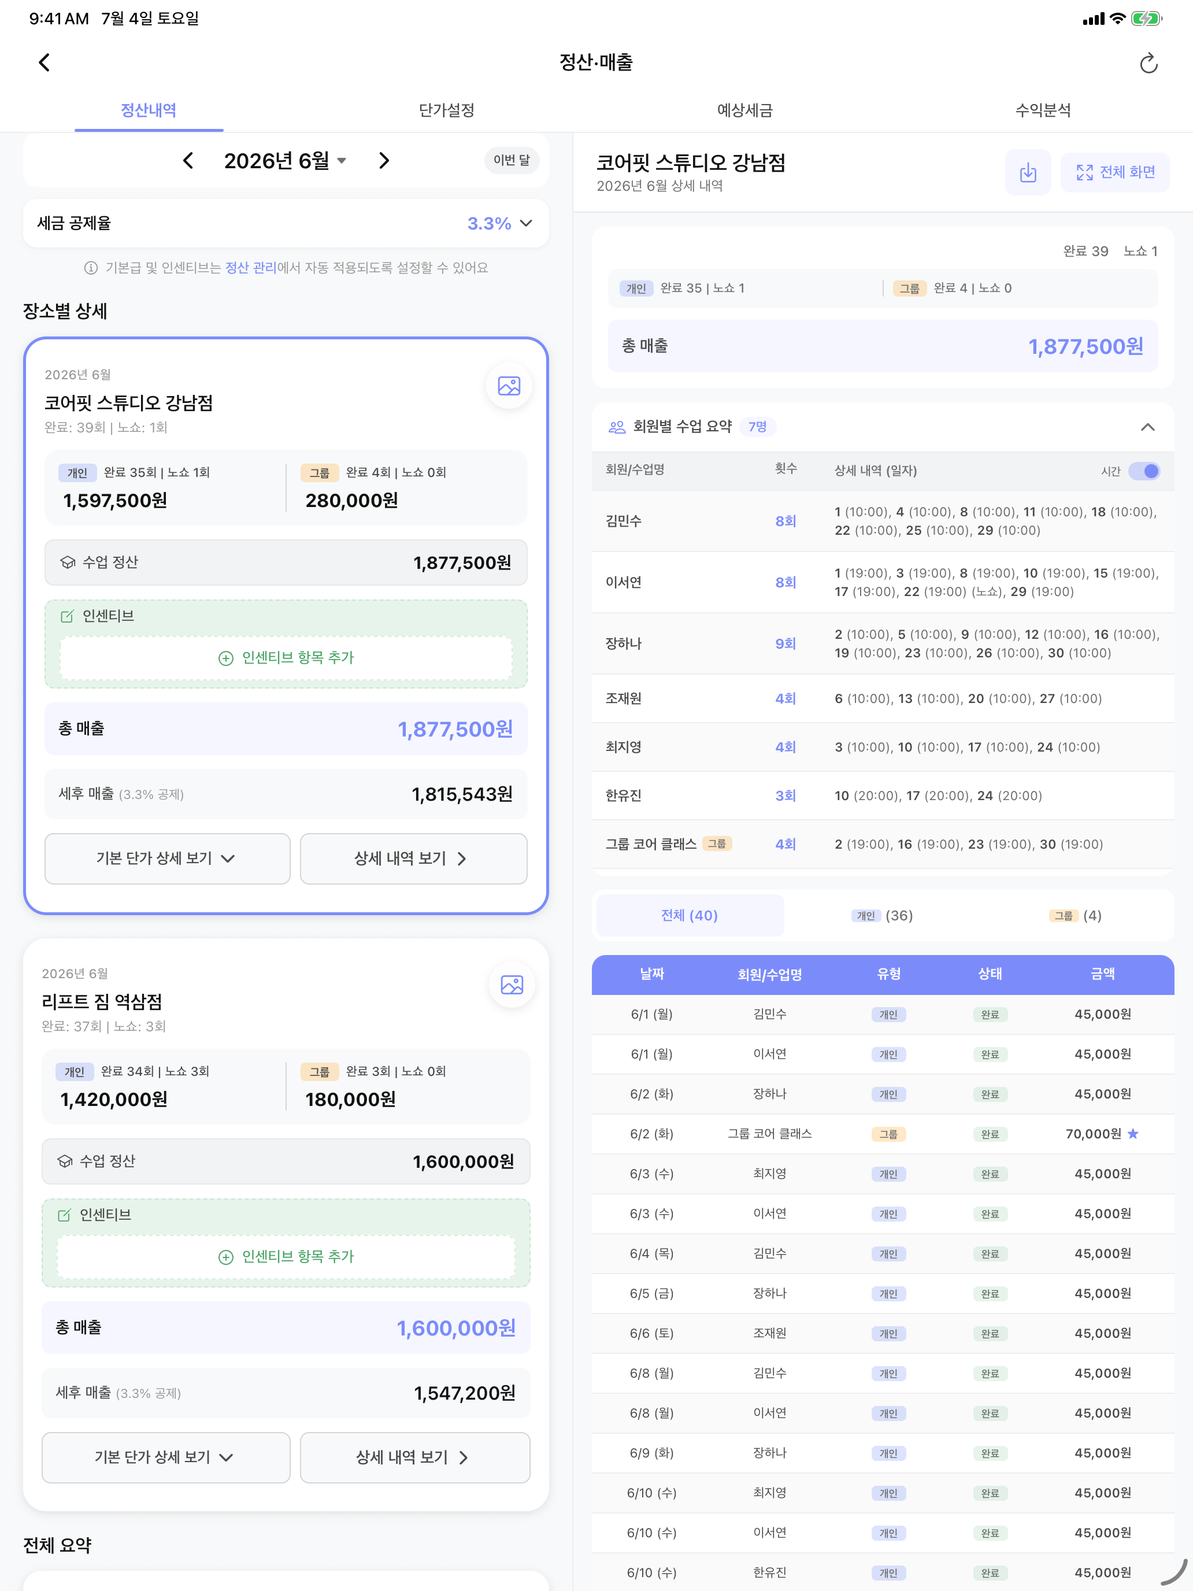The image size is (1193, 1591).
Task: Collapse the 회원별 수업 요약 section
Action: (x=1148, y=427)
